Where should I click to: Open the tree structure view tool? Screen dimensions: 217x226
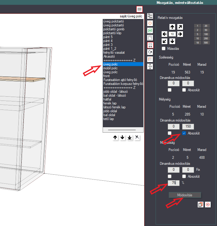(150, 16)
